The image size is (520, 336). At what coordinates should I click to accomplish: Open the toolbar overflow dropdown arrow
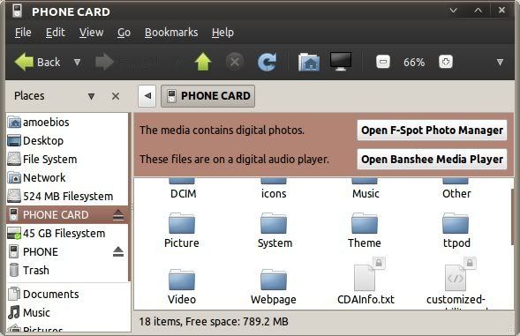coord(500,62)
